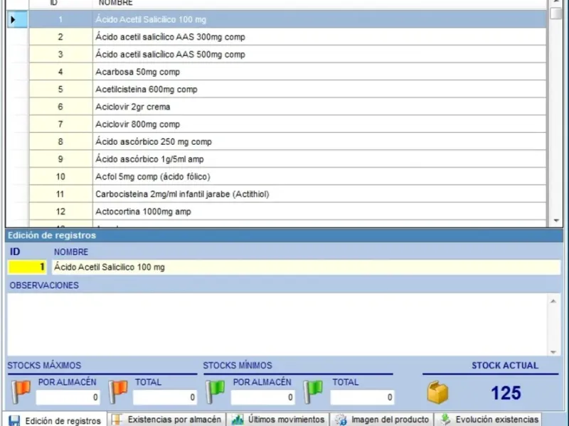This screenshot has width=569, height=426.
Task: Open the Últimos movimientos tab
Action: coord(277,420)
